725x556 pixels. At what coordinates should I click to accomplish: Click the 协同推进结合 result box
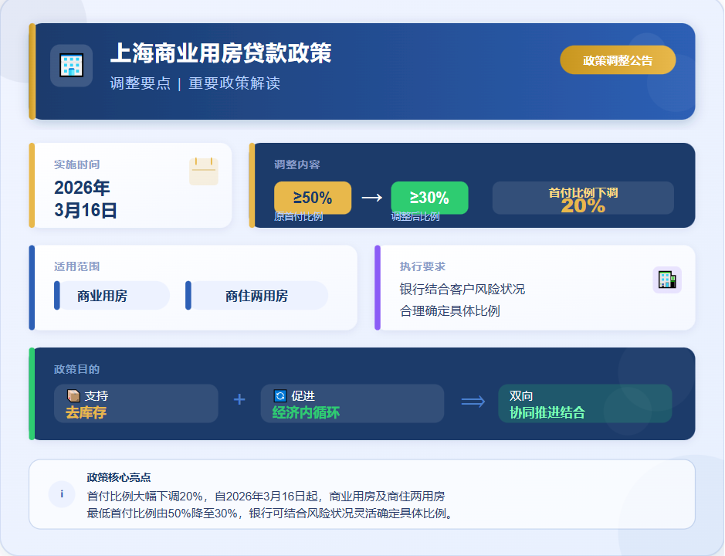(585, 403)
